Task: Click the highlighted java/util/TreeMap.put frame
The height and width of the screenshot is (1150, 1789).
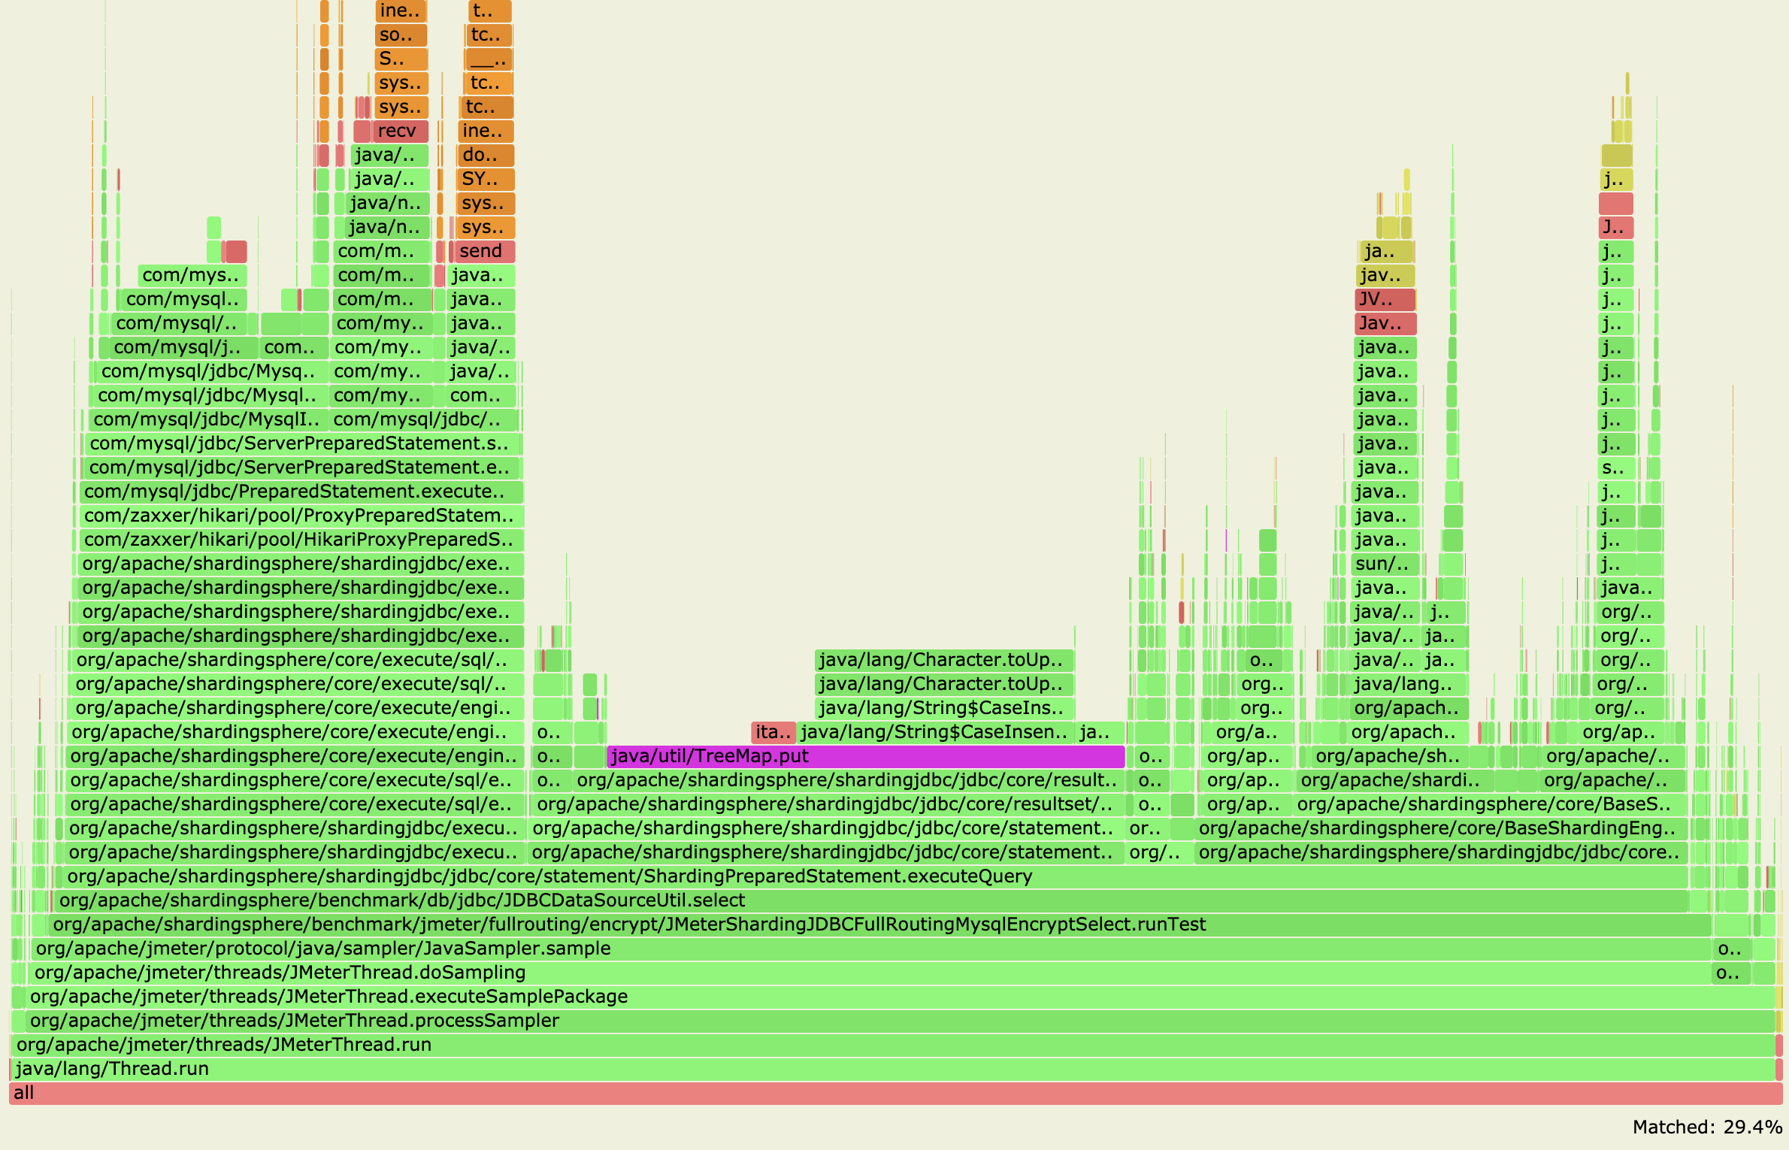Action: [x=864, y=756]
